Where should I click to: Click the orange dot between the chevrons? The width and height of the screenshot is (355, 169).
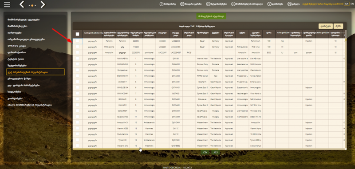click(x=32, y=5)
